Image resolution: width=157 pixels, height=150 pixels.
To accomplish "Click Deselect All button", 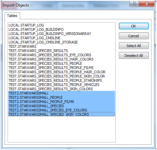I will pyautogui.click(x=134, y=56).
